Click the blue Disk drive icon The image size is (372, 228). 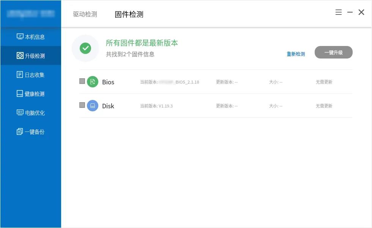point(93,106)
